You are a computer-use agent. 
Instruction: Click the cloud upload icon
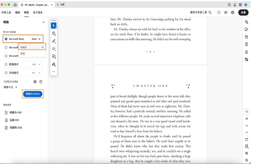click(x=226, y=12)
